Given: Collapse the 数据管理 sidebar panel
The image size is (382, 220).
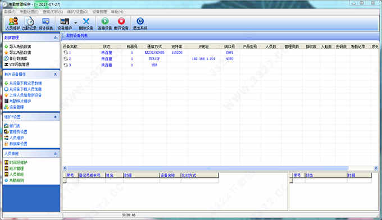Looking at the screenshot, I should point(55,38).
